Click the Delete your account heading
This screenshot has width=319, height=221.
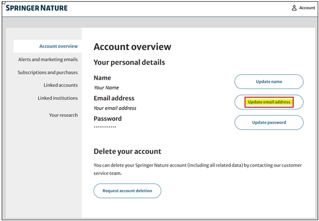point(127,151)
